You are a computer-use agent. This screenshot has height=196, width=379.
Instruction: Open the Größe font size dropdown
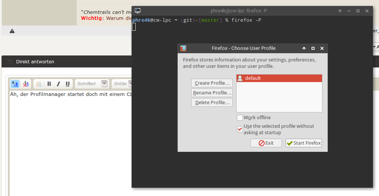pyautogui.click(x=122, y=84)
